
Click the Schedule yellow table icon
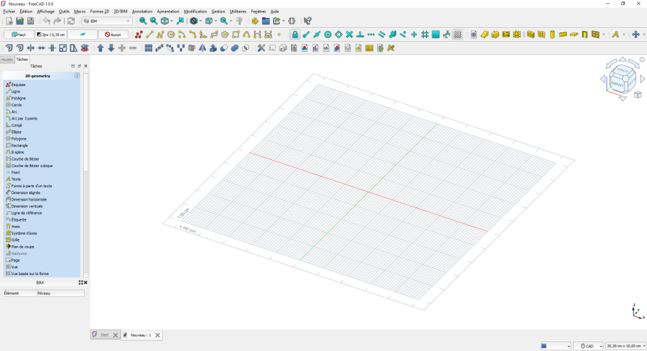(369, 48)
